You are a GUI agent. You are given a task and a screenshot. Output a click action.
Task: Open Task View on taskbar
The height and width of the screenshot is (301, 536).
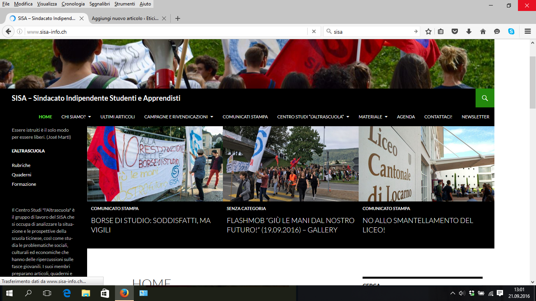click(47, 293)
